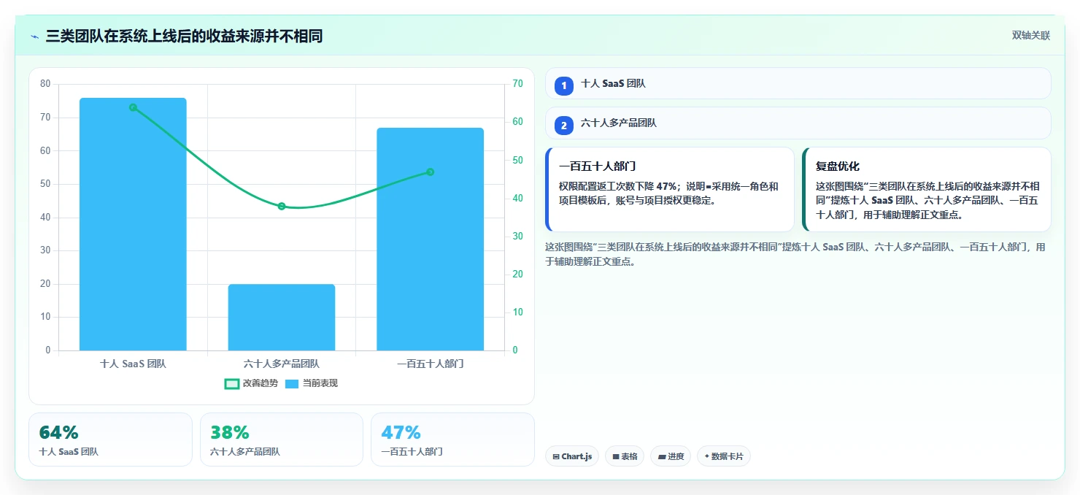Select the 38% stat card

coord(282,440)
